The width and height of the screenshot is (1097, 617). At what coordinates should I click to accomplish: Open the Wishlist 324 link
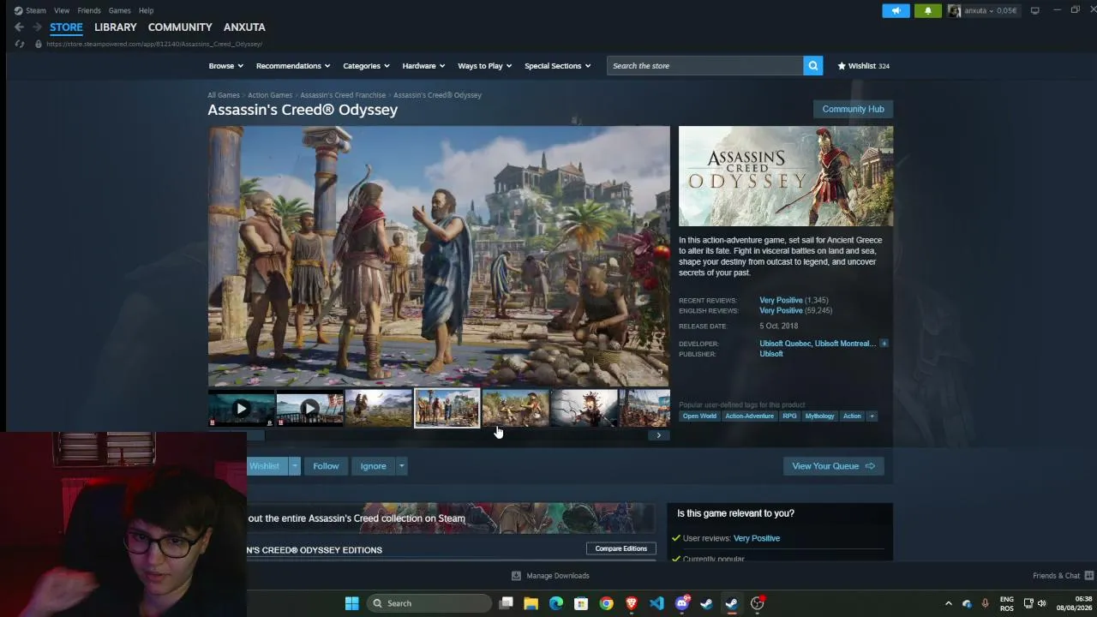(x=864, y=66)
